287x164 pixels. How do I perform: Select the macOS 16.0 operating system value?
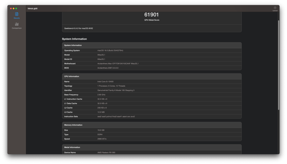[x=110, y=51]
